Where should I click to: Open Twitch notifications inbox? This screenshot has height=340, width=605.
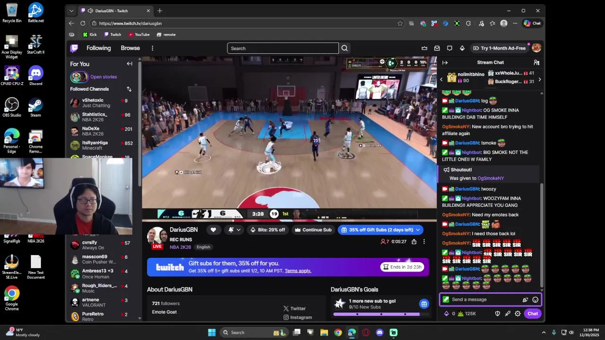437,48
